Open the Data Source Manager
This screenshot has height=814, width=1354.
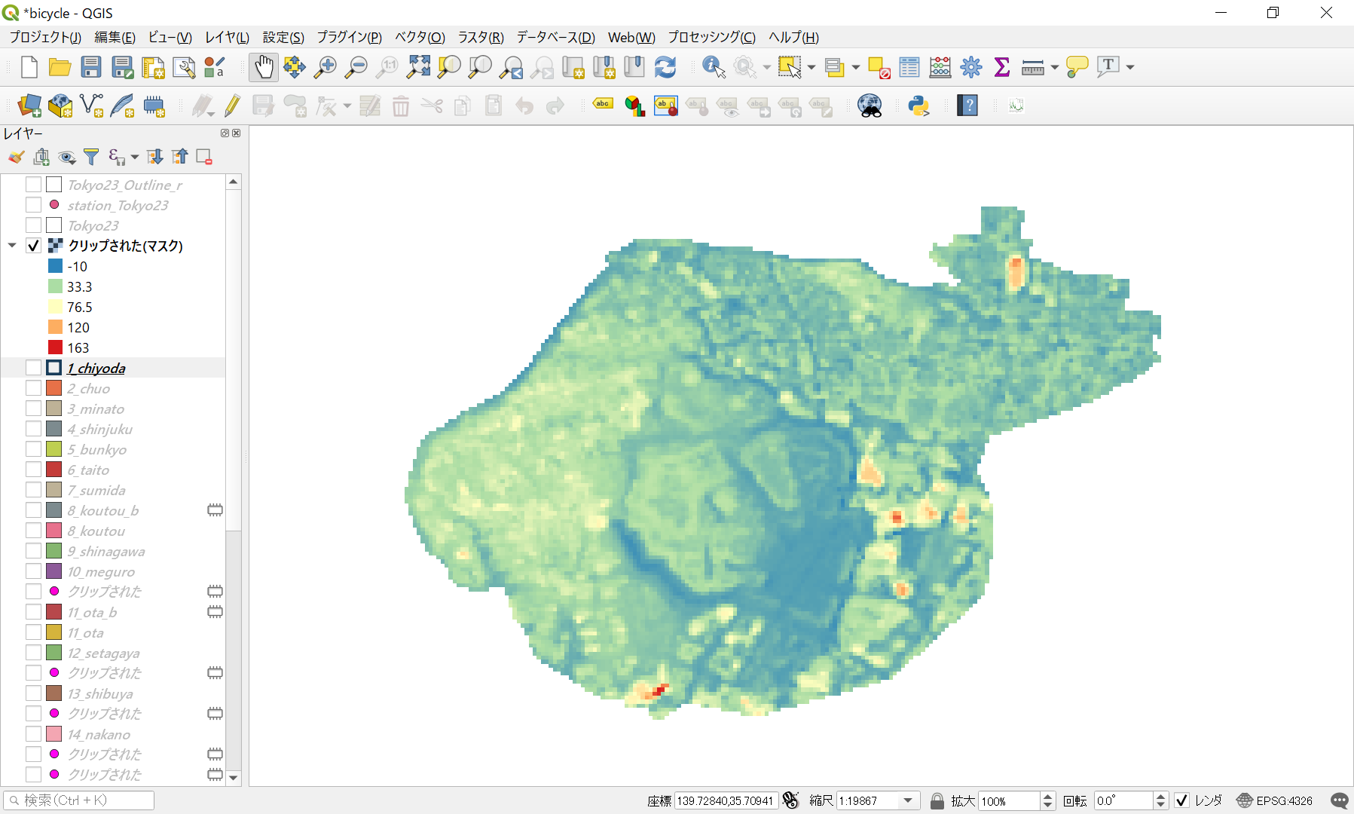click(29, 106)
